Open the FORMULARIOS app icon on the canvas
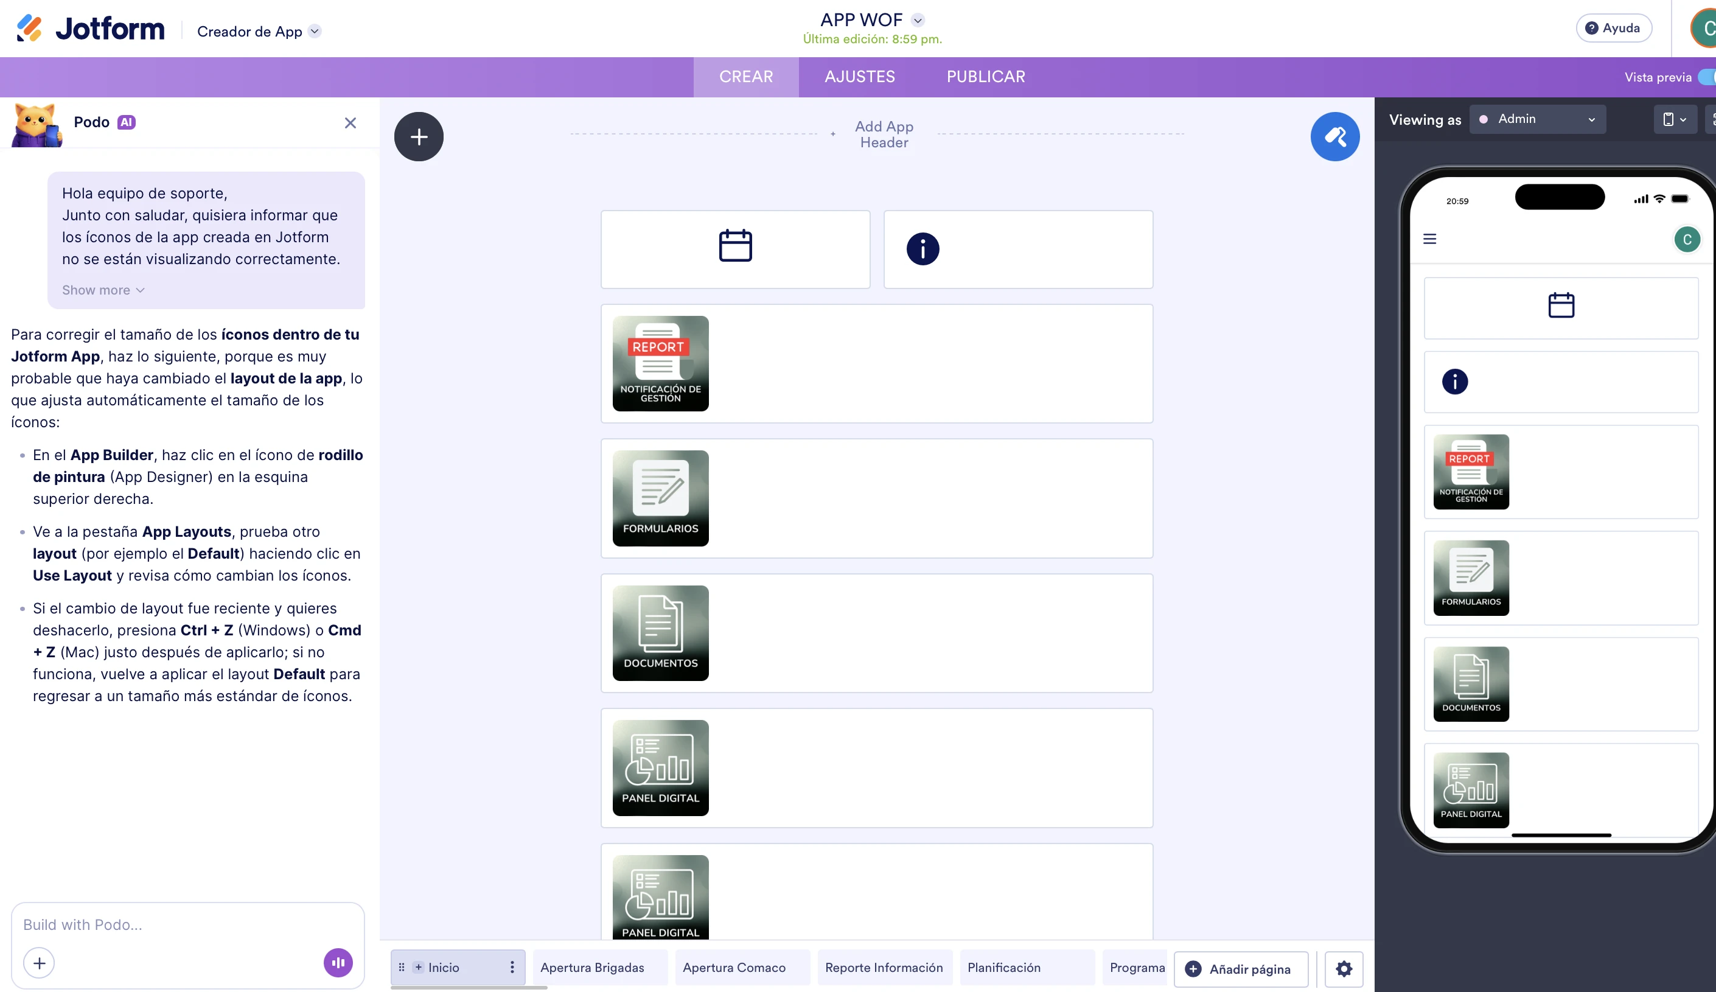The width and height of the screenshot is (1716, 992). (x=660, y=498)
